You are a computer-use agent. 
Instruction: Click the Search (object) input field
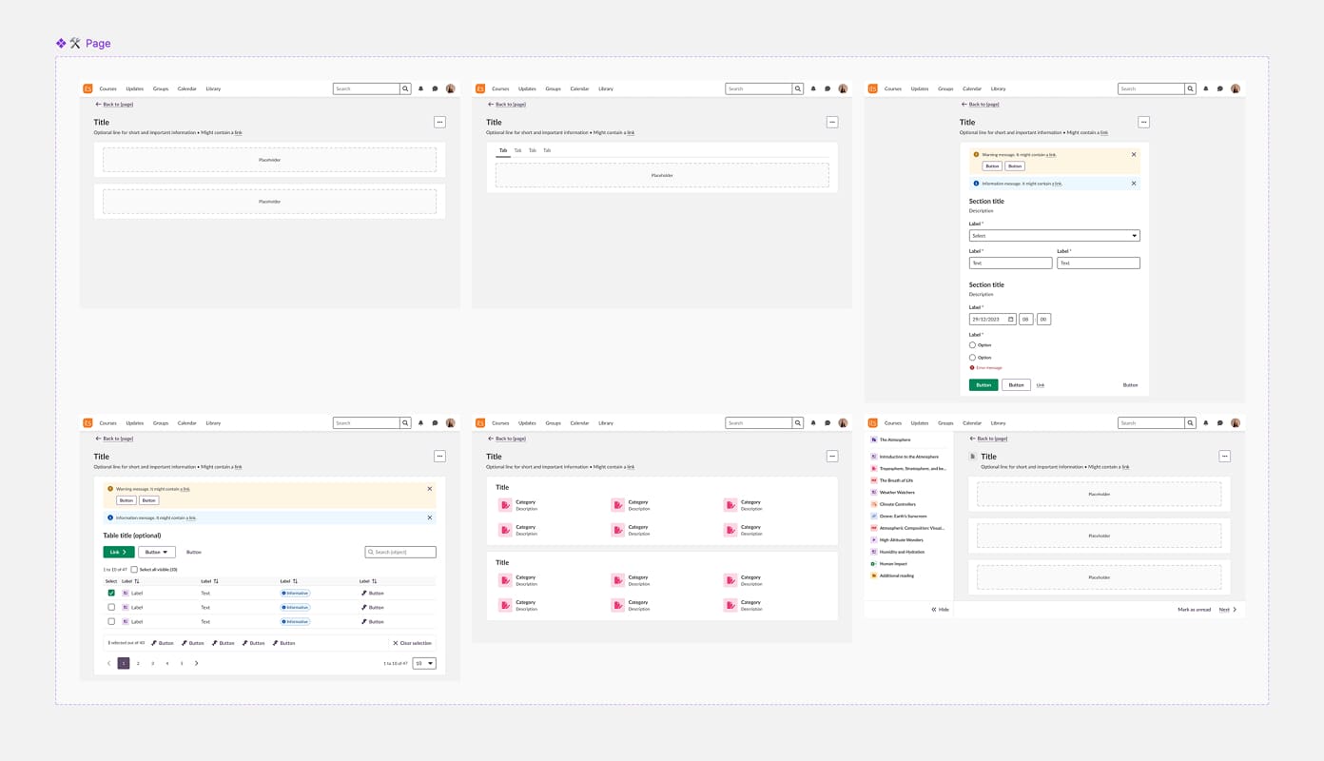coord(404,552)
